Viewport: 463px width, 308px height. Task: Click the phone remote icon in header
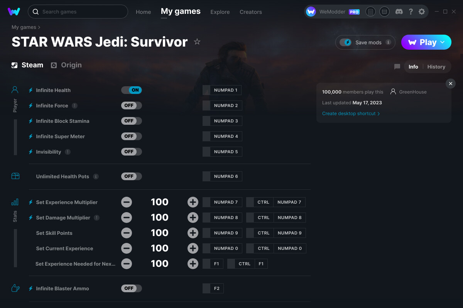pos(370,12)
